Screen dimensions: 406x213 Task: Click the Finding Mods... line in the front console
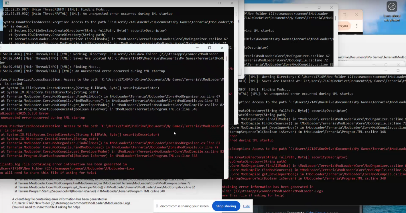tap(51, 67)
